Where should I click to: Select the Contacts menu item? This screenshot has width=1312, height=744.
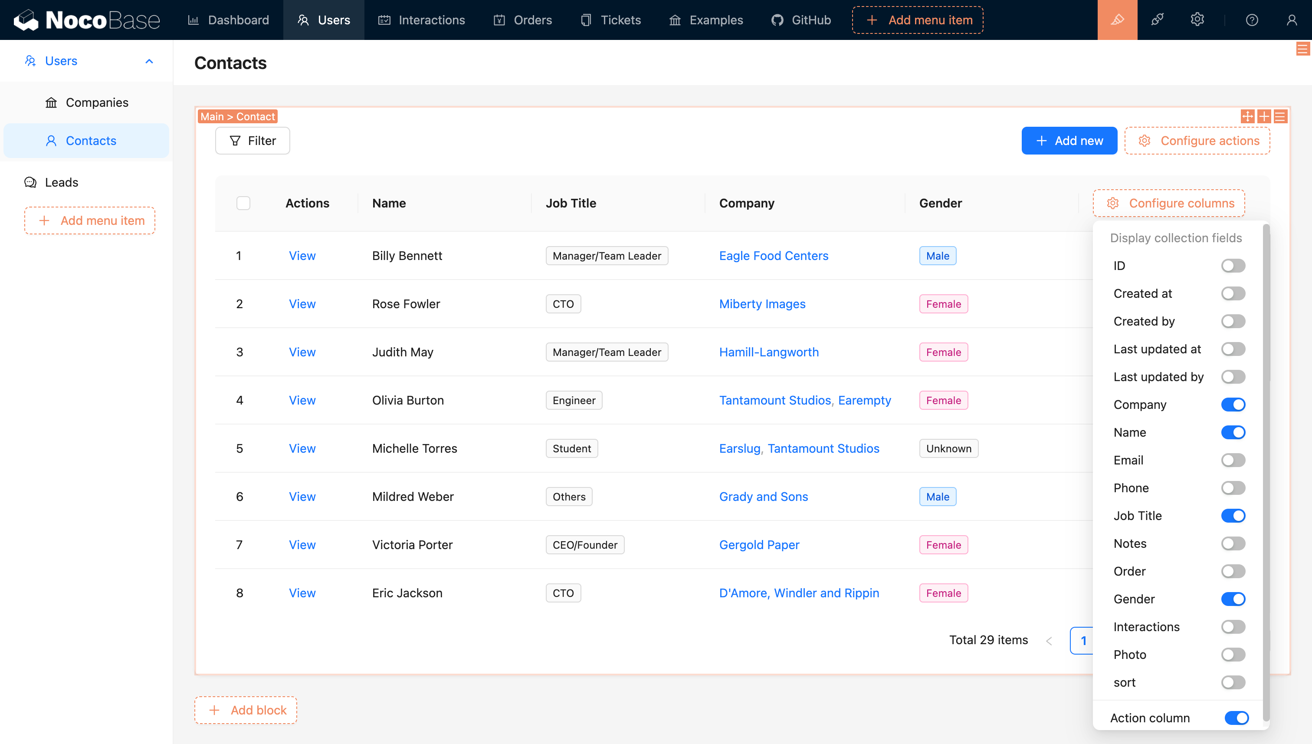coord(91,140)
